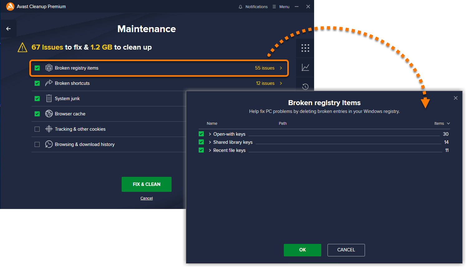Click the Browser cache label
The image size is (466, 267).
coord(70,114)
